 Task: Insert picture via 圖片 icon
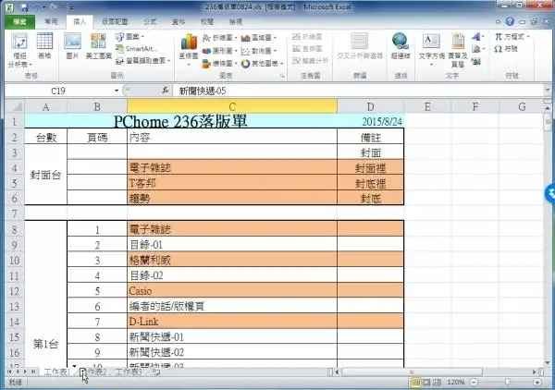[72, 46]
